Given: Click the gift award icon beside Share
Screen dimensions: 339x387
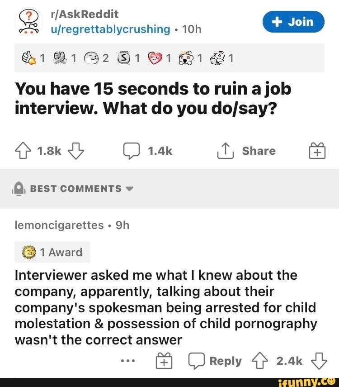Looking at the screenshot, I should (x=317, y=151).
